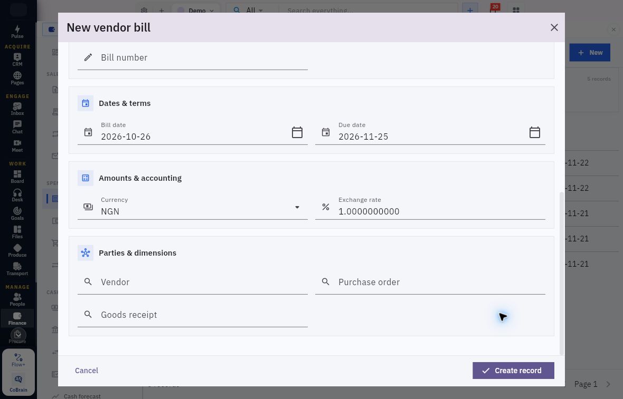Open Pulse in the sidebar
This screenshot has height=399, width=623.
(17, 32)
